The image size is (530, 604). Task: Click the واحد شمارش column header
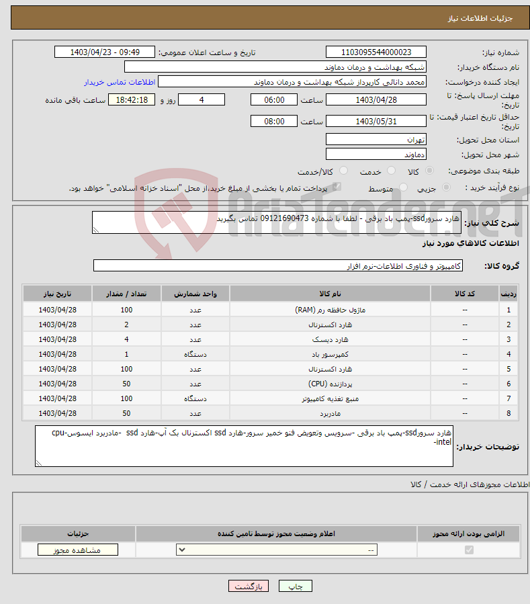click(195, 294)
